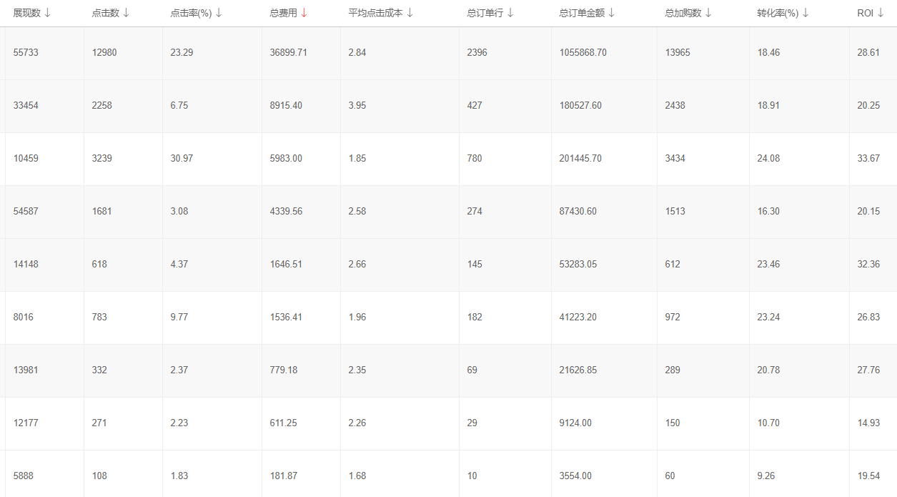
Task: Click the conversion rate 16.30 cell
Action: click(768, 212)
